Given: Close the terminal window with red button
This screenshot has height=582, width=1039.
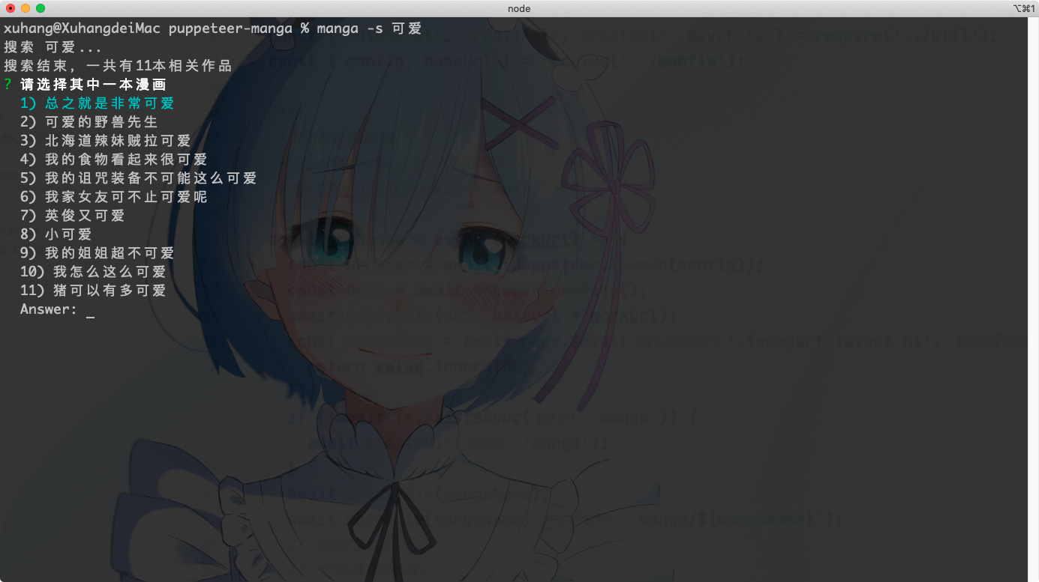Looking at the screenshot, I should 11,8.
